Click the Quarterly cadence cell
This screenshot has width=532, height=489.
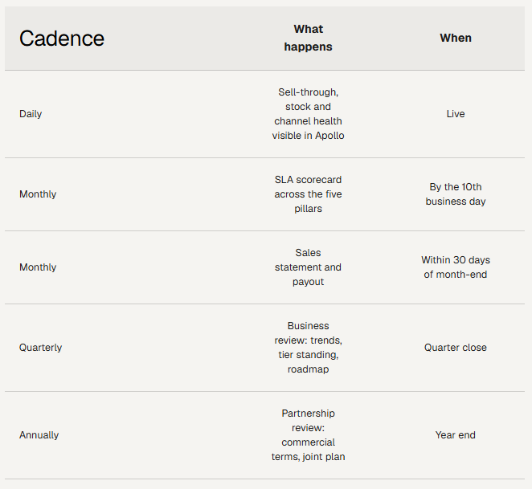pyautogui.click(x=40, y=348)
